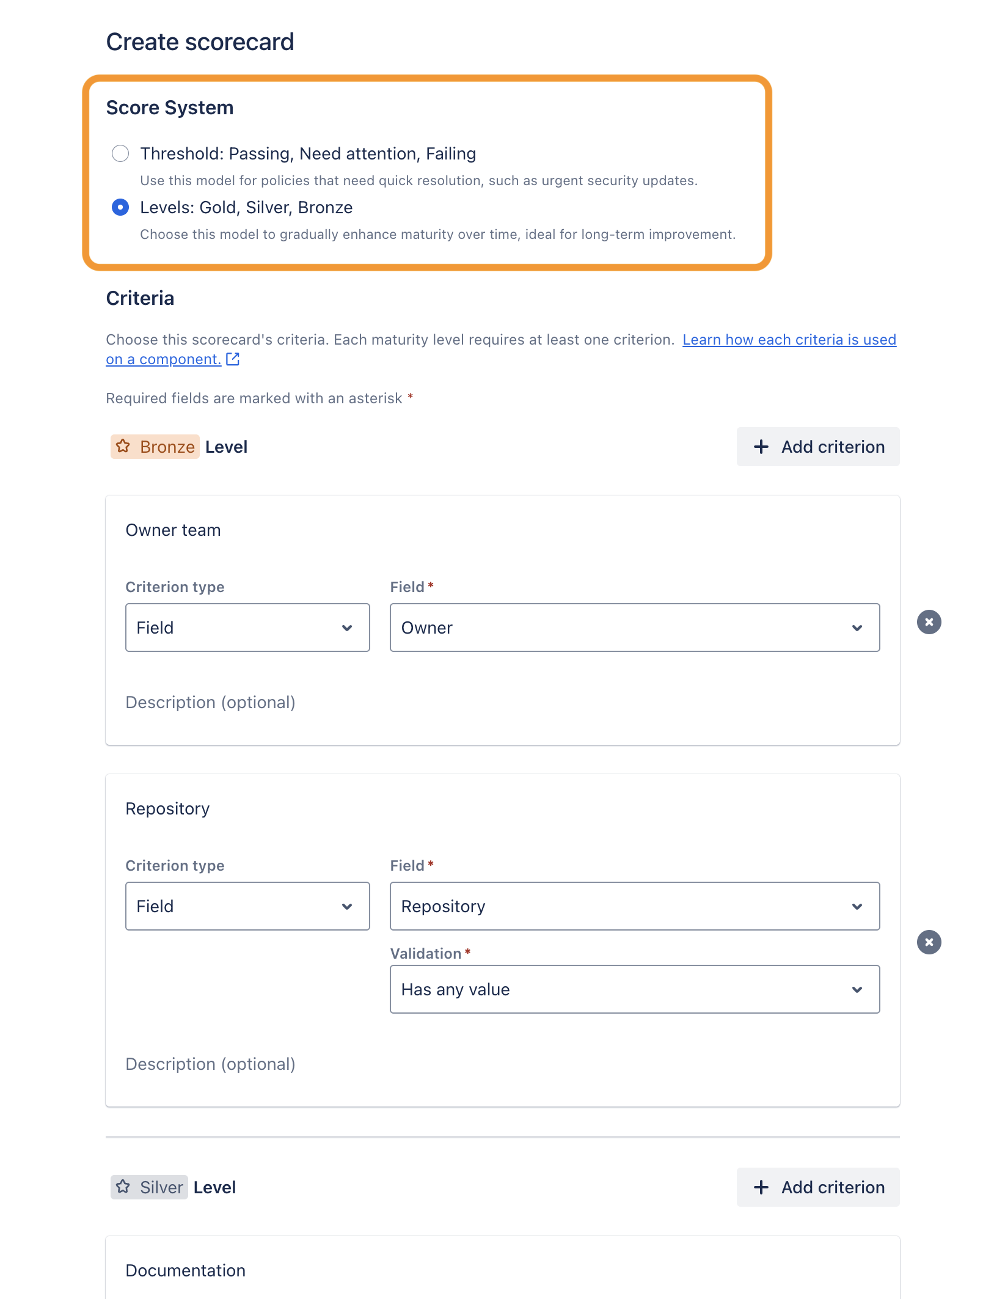This screenshot has width=983, height=1299.
Task: Add a criterion to the Silver level
Action: click(818, 1187)
